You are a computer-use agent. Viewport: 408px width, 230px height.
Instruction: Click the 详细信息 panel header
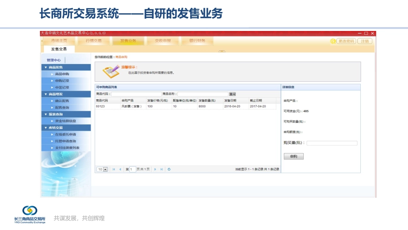(321, 87)
